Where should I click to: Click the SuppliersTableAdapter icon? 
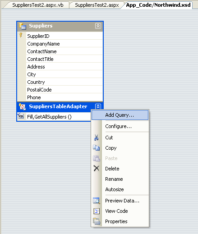[x=22, y=106]
